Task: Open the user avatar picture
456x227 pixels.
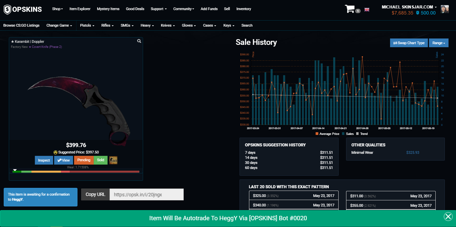Action: [x=445, y=9]
